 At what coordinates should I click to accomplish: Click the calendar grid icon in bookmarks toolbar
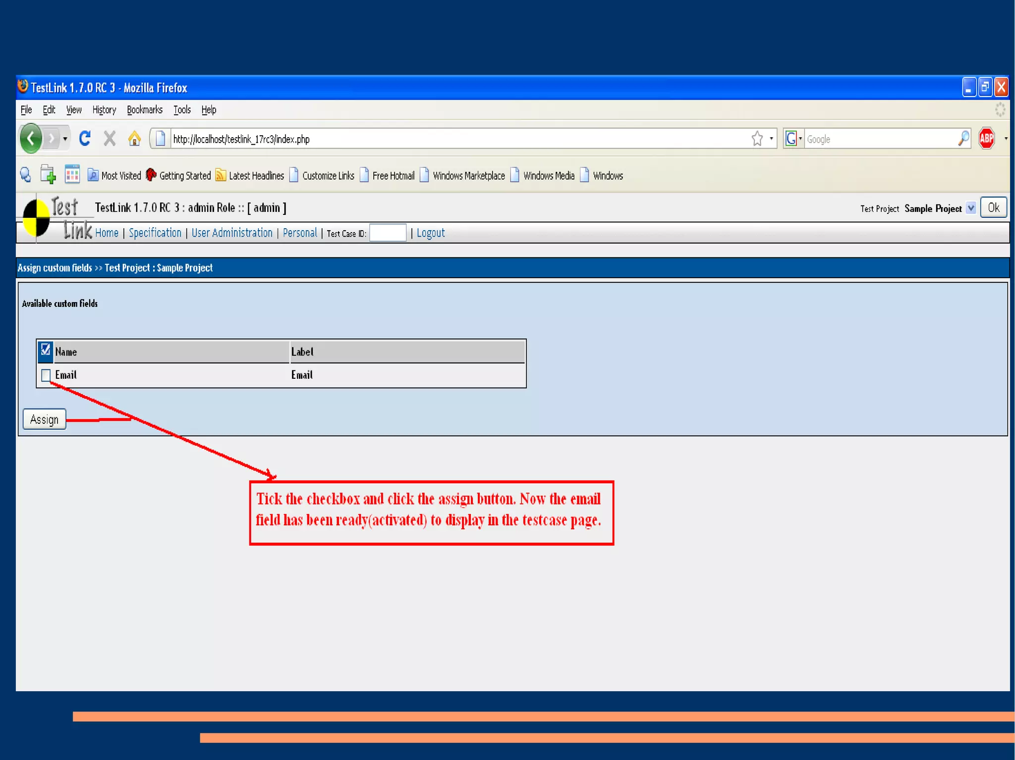(x=72, y=174)
